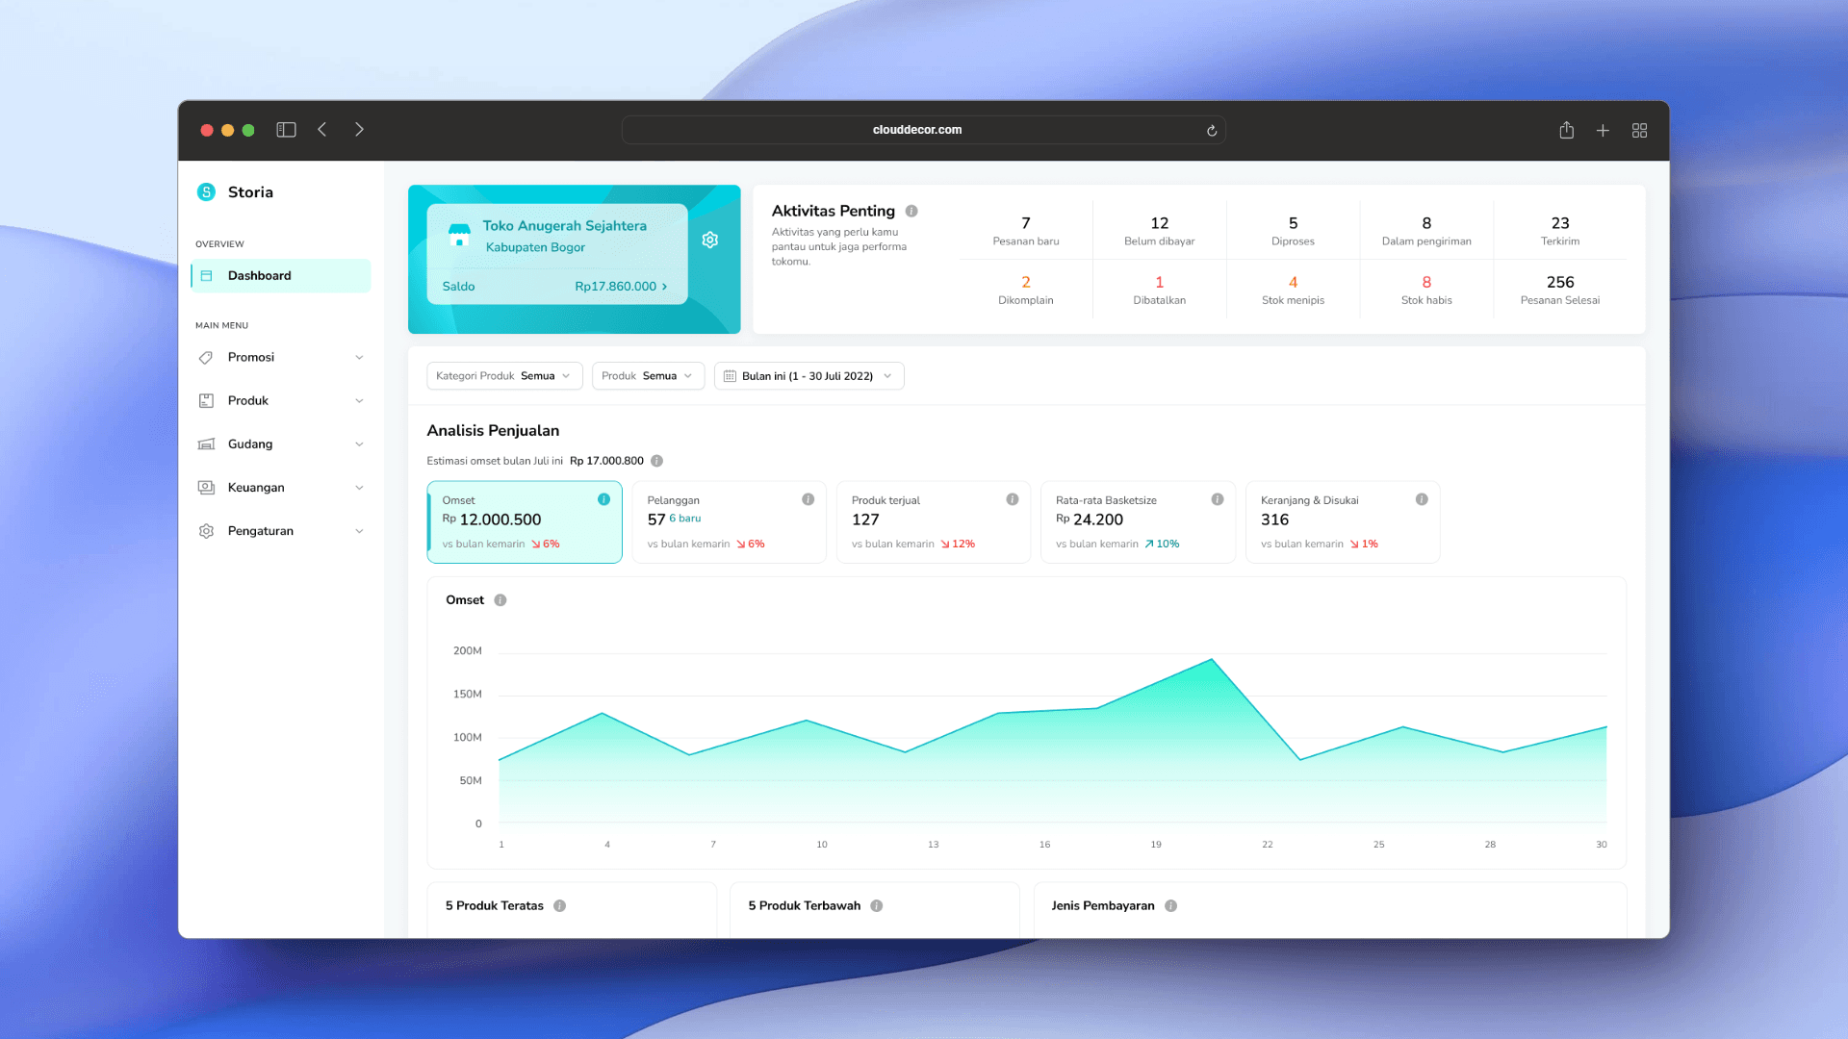Click the browser sidebar toggle icon
This screenshot has height=1039, width=1848.
point(286,130)
